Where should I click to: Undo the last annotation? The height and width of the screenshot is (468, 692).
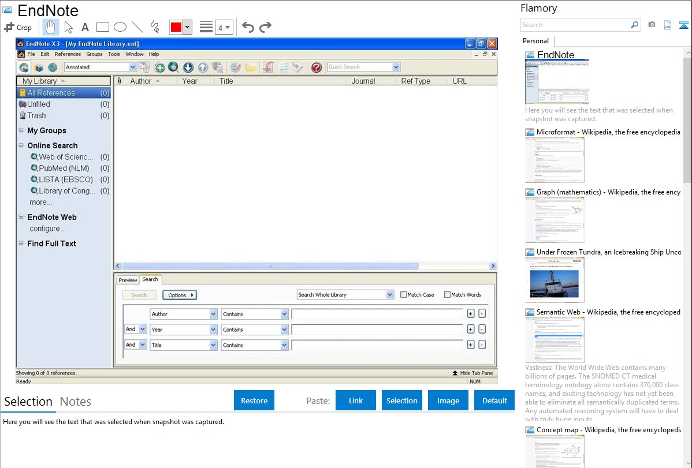tap(248, 27)
